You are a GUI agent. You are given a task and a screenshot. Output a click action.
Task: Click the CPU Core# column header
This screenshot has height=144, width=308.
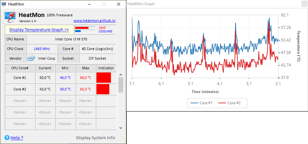20,68
